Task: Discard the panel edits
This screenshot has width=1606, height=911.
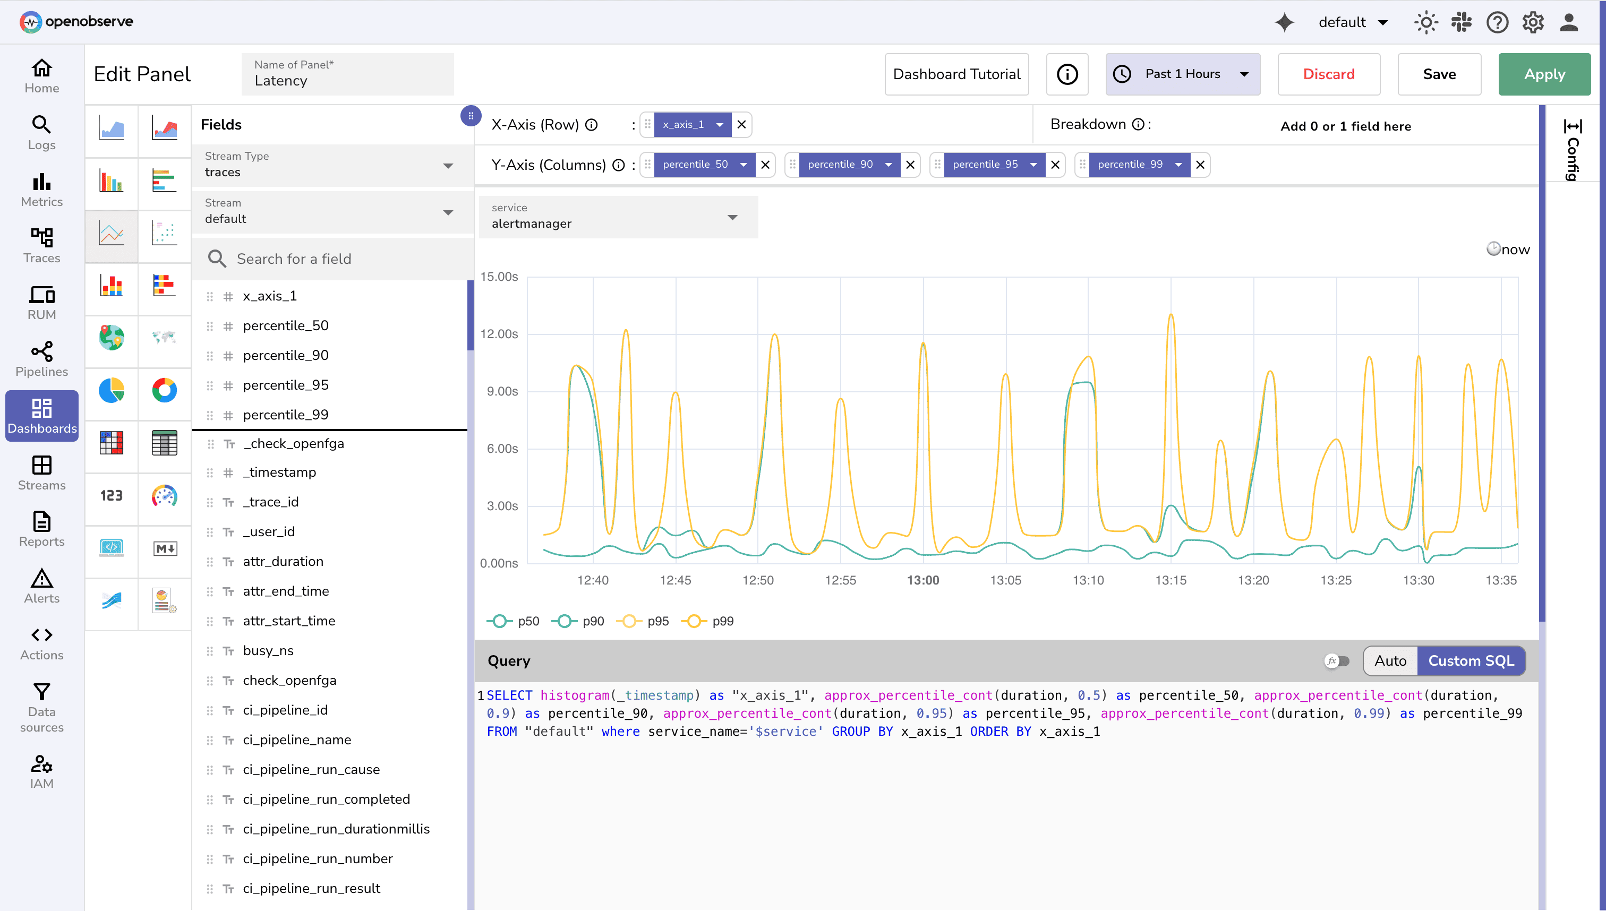Action: click(1329, 74)
